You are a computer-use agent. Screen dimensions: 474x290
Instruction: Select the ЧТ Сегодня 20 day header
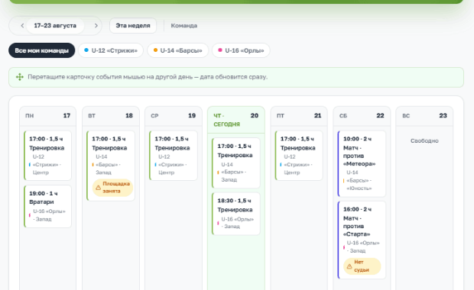pos(236,120)
